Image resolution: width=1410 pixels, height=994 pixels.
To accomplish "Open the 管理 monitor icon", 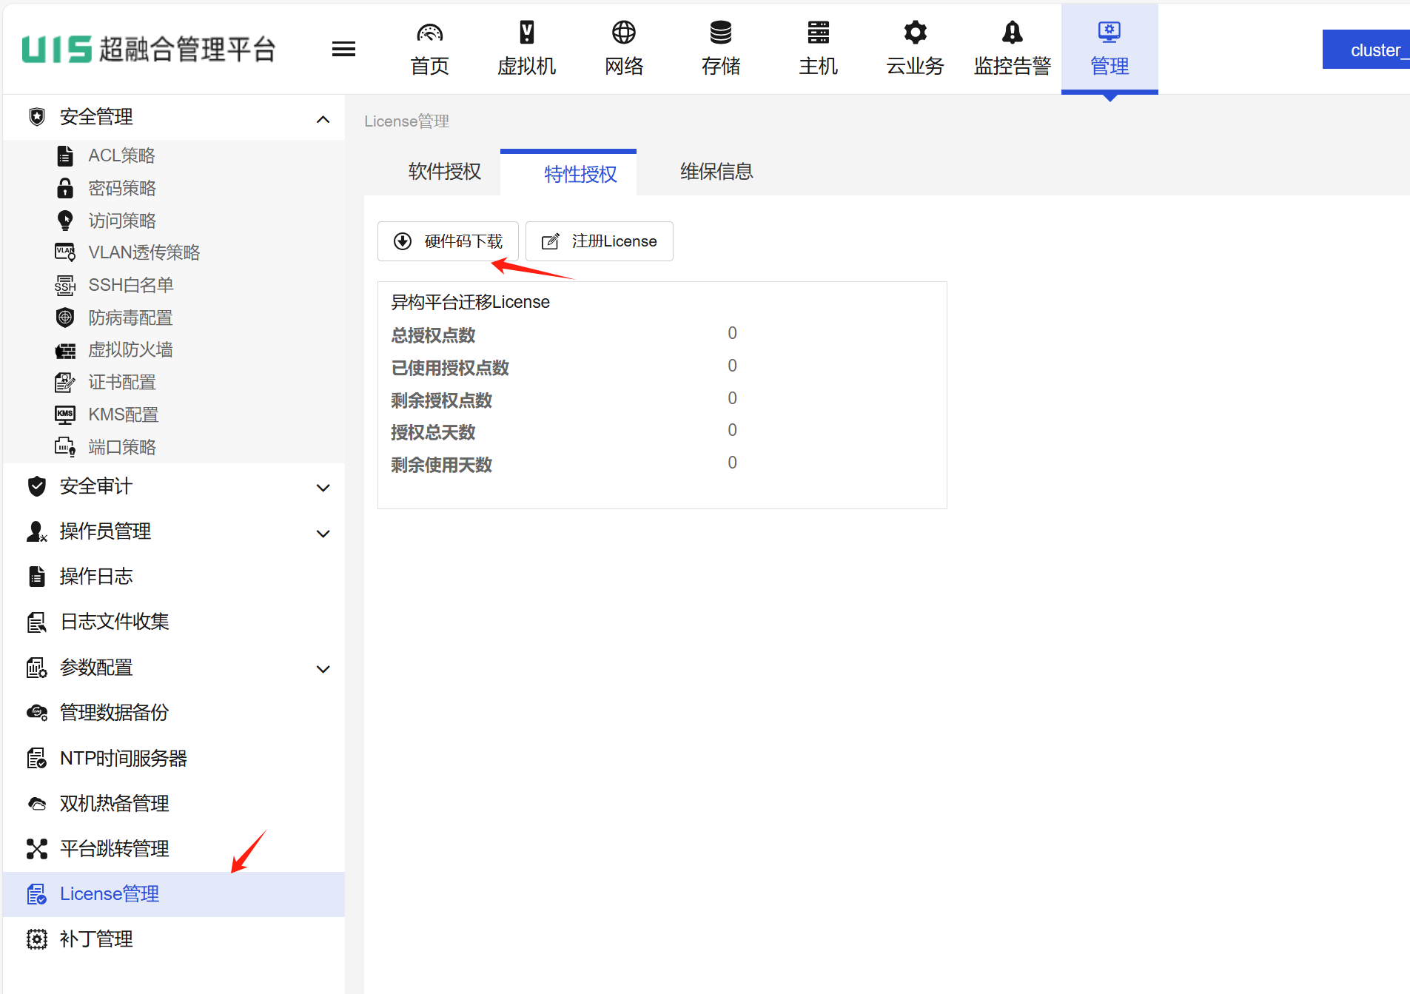I will click(x=1109, y=33).
